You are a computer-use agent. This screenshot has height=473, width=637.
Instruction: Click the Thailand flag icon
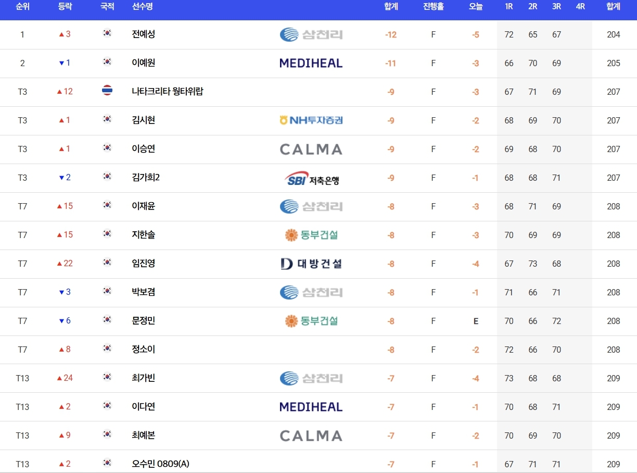[x=107, y=91]
